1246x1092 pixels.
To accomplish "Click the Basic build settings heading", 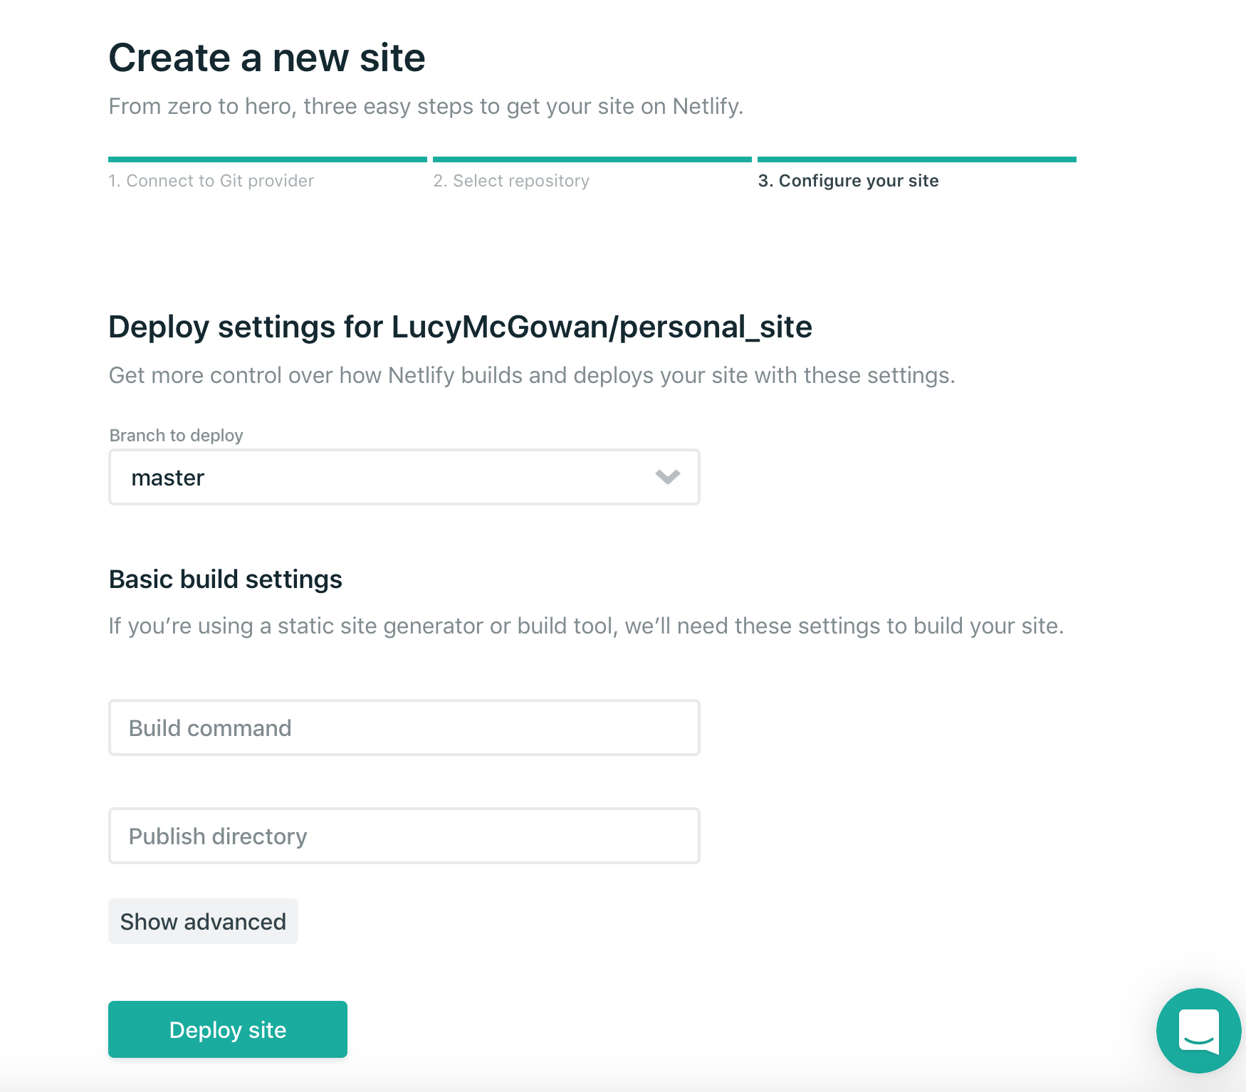I will tap(225, 579).
